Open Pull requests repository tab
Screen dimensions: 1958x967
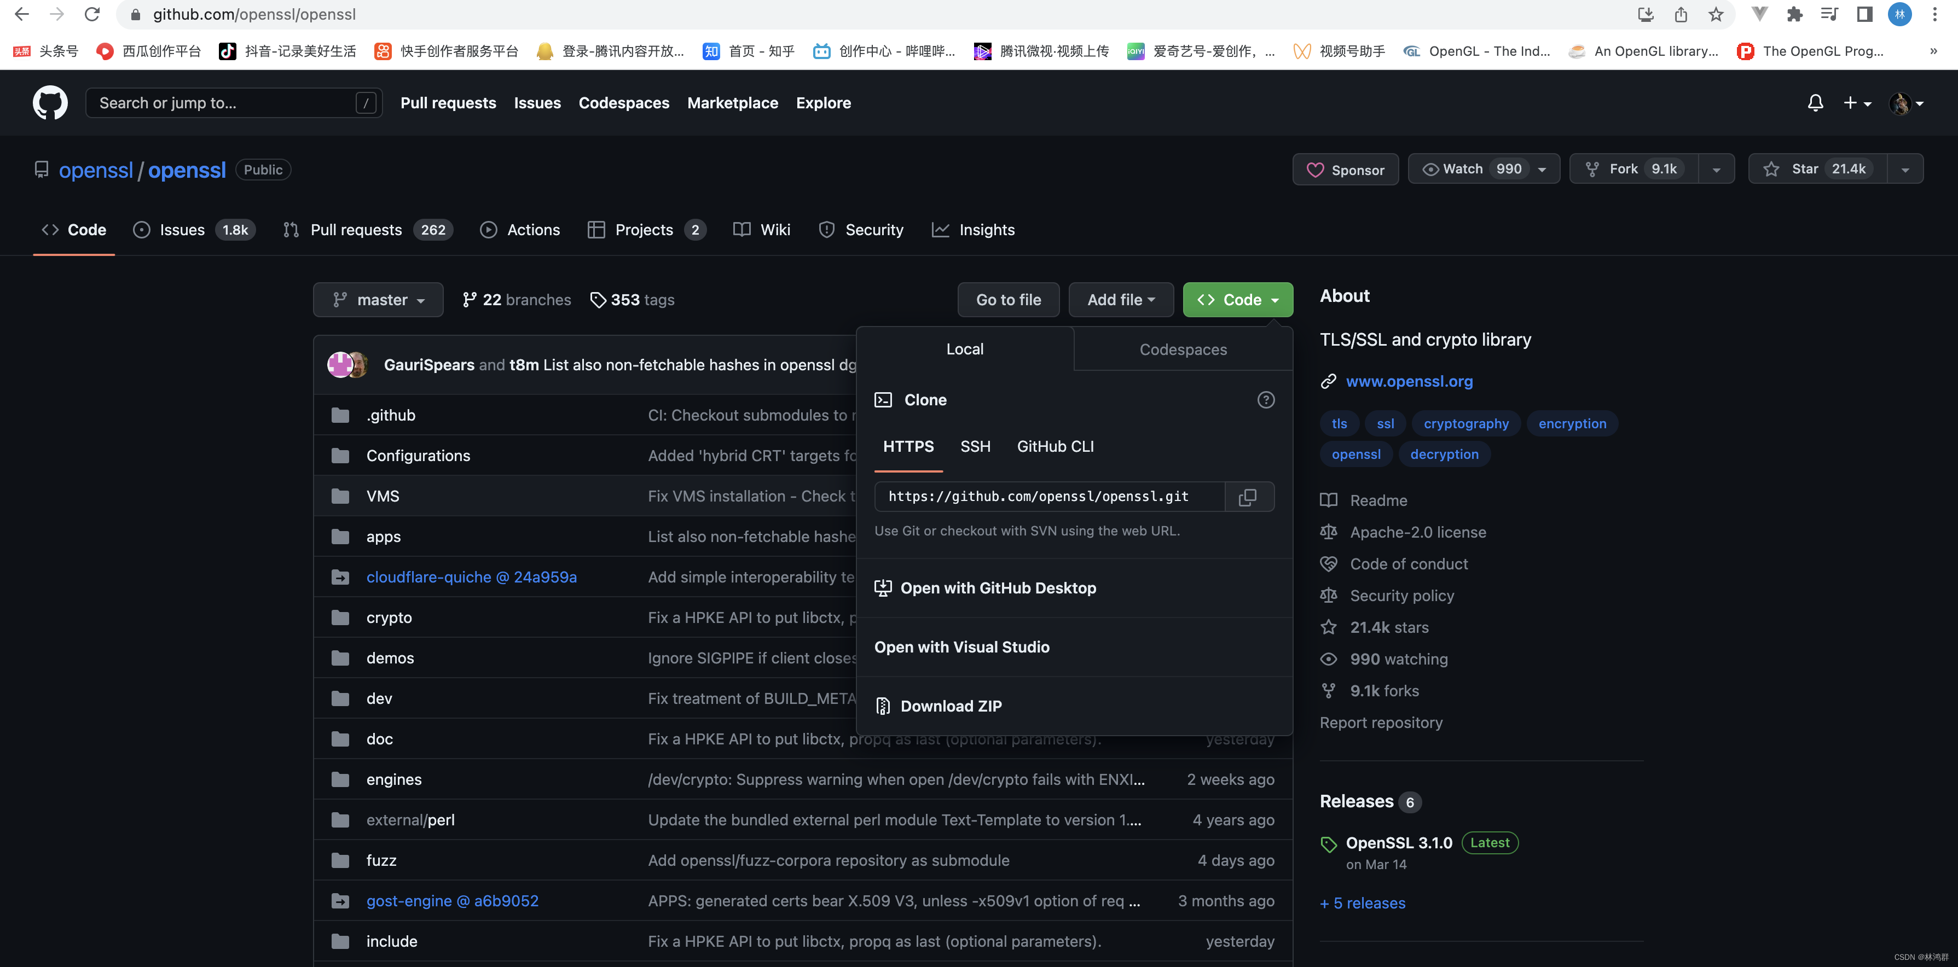tap(368, 229)
